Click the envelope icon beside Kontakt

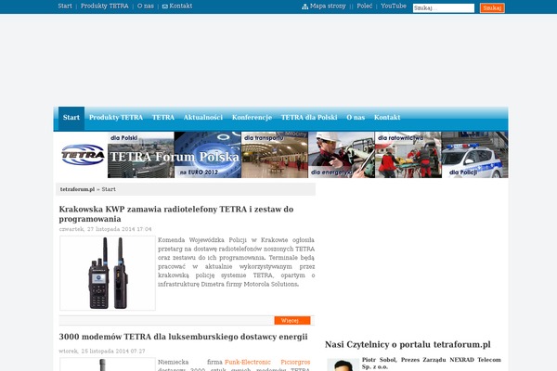165,6
